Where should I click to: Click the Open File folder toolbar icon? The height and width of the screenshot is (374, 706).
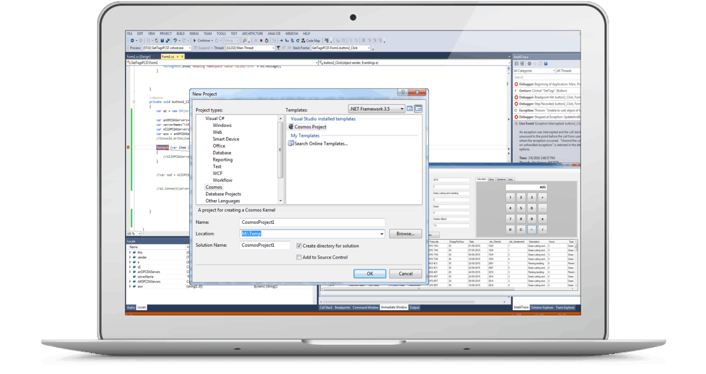pyautogui.click(x=156, y=40)
